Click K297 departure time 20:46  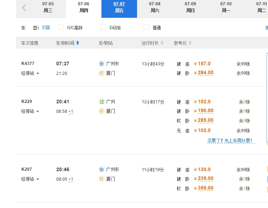pos(63,169)
